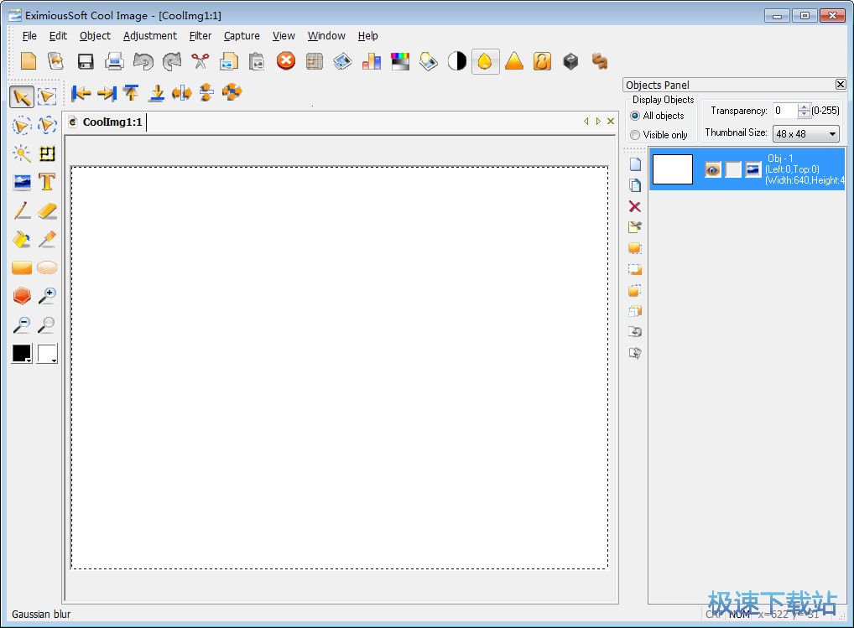Screen dimensions: 854x628
Task: Open the Adjustment menu
Action: 150,36
